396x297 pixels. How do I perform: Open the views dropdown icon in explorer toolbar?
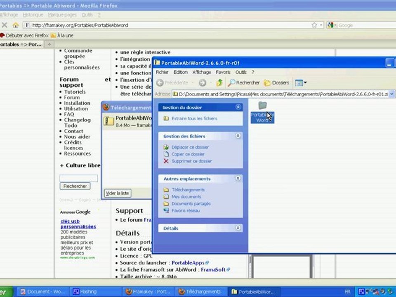(301, 82)
